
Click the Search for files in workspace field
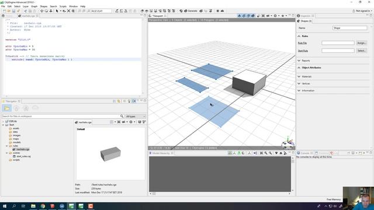click(x=61, y=116)
